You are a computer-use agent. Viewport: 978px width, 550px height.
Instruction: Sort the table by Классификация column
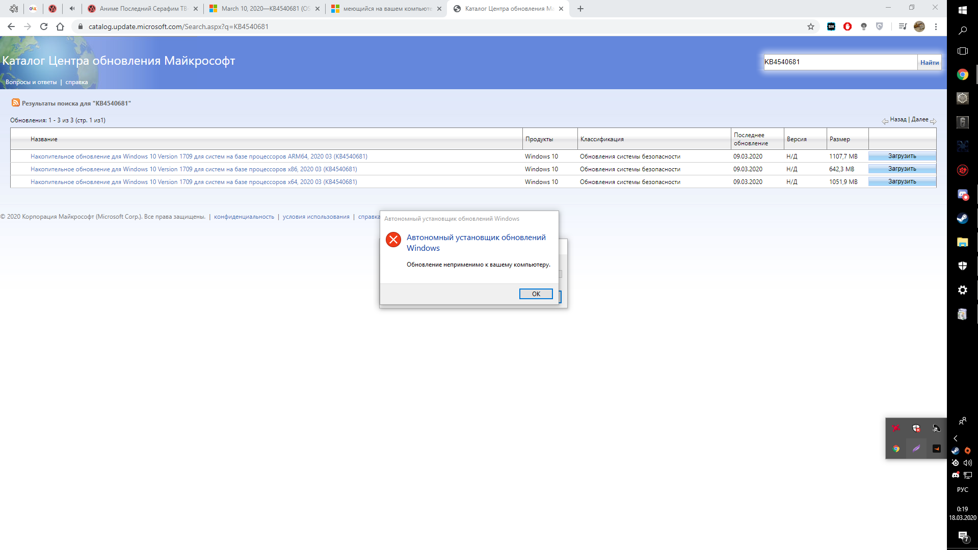pyautogui.click(x=602, y=139)
